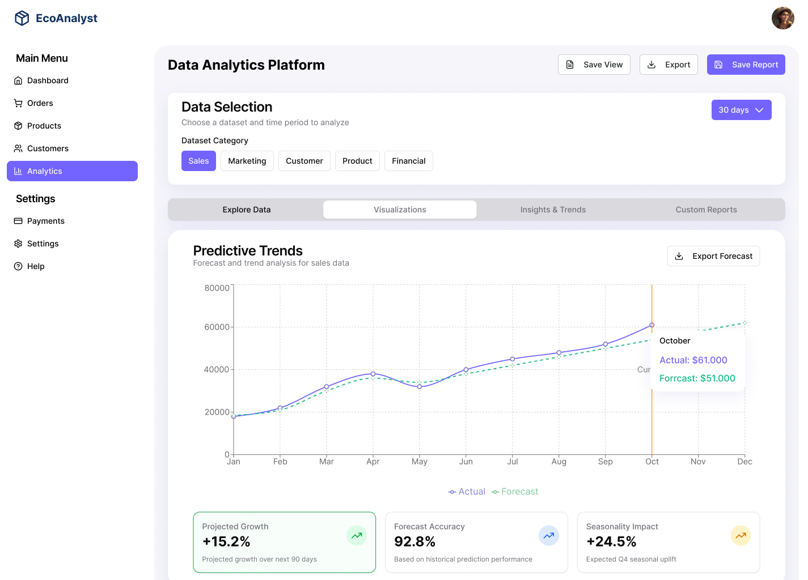This screenshot has width=808, height=580.
Task: Open the Dashboard from the sidebar
Action: pyautogui.click(x=18, y=80)
